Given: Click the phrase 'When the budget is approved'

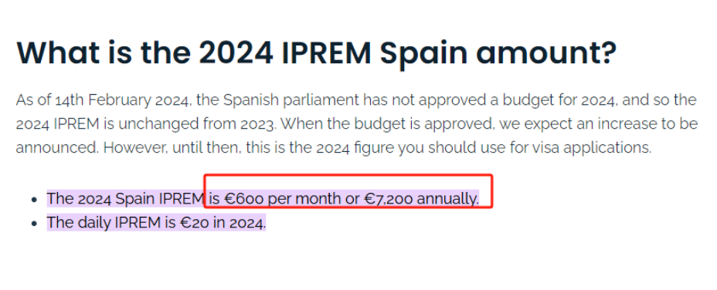Looking at the screenshot, I should point(367,123).
